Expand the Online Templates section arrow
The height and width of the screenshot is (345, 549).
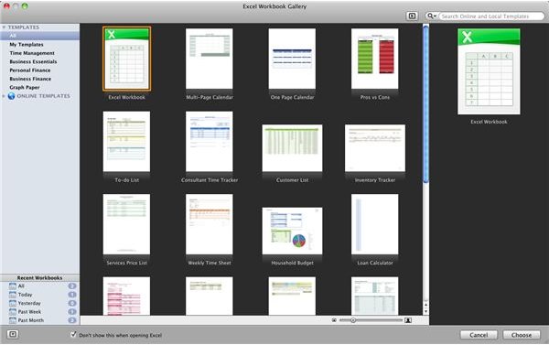4,96
